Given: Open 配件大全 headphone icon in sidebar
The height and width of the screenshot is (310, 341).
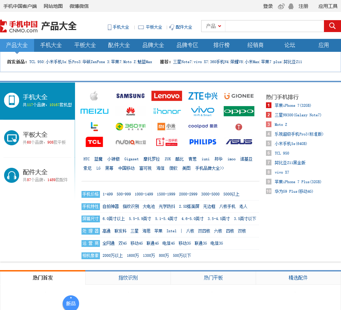Looking at the screenshot, I should 12,175.
